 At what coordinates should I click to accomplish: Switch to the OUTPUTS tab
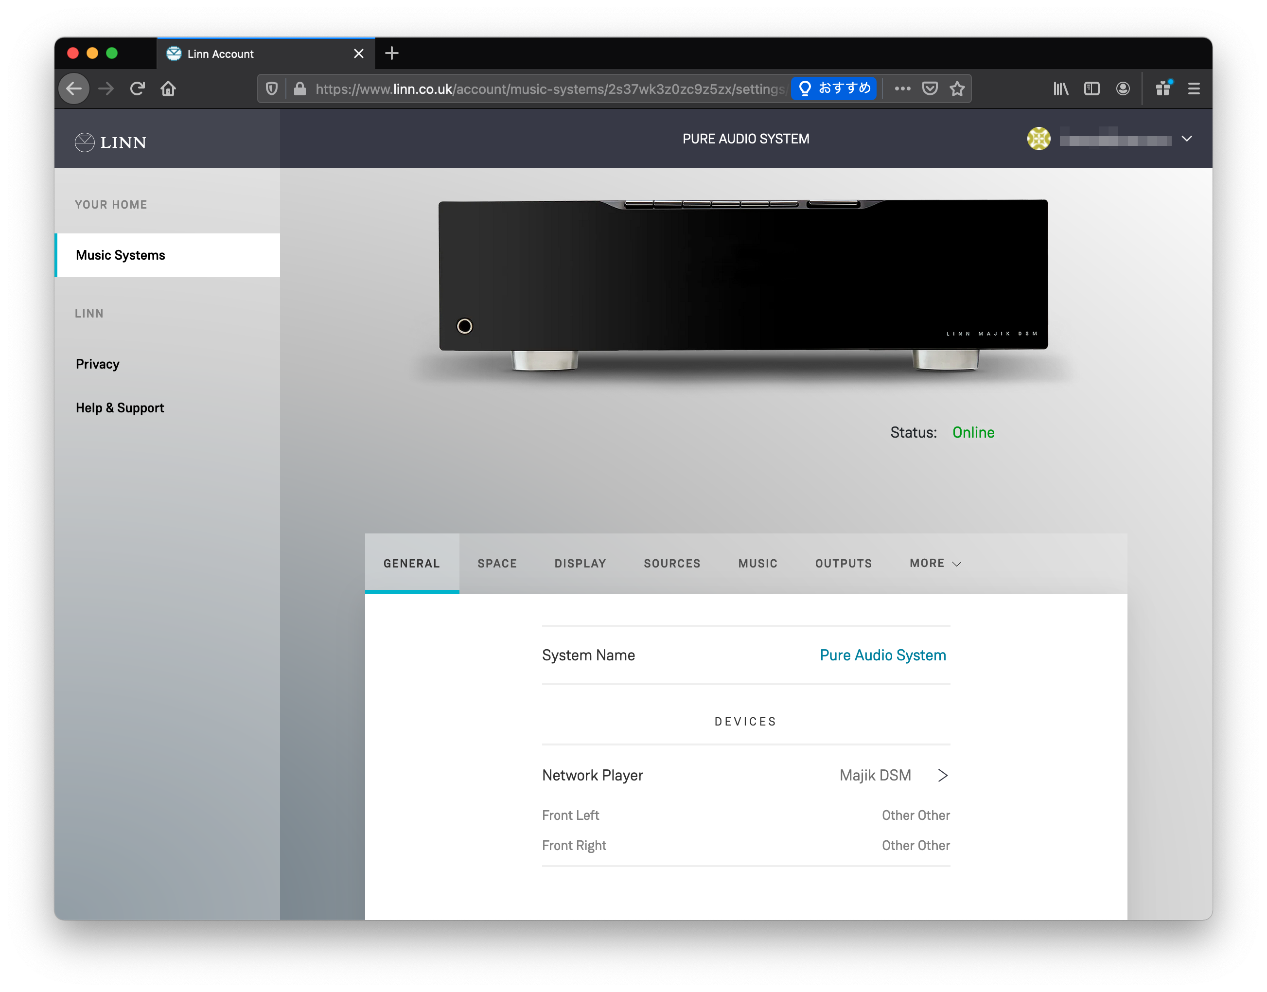pyautogui.click(x=843, y=563)
